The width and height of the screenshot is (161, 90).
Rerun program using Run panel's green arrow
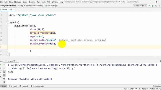coord(1,65)
